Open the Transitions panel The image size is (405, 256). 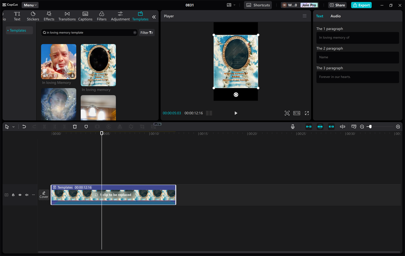[67, 16]
